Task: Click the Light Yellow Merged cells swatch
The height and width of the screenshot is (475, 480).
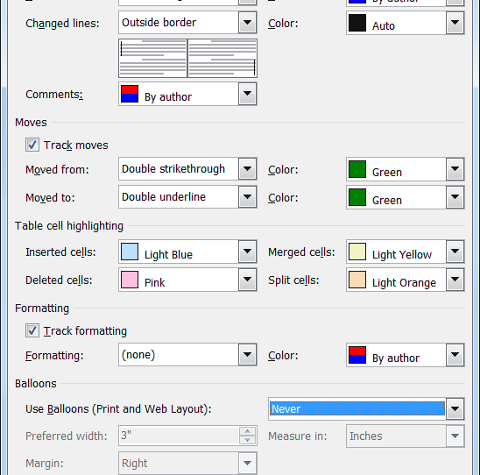Action: point(357,252)
